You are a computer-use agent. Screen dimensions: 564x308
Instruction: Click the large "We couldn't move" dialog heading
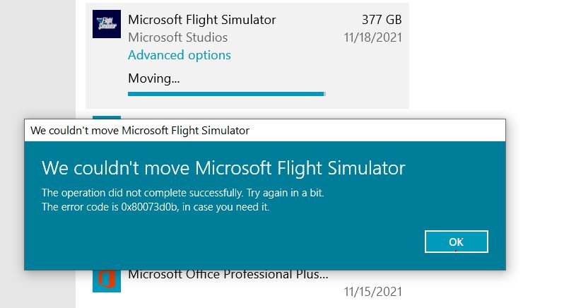point(223,168)
